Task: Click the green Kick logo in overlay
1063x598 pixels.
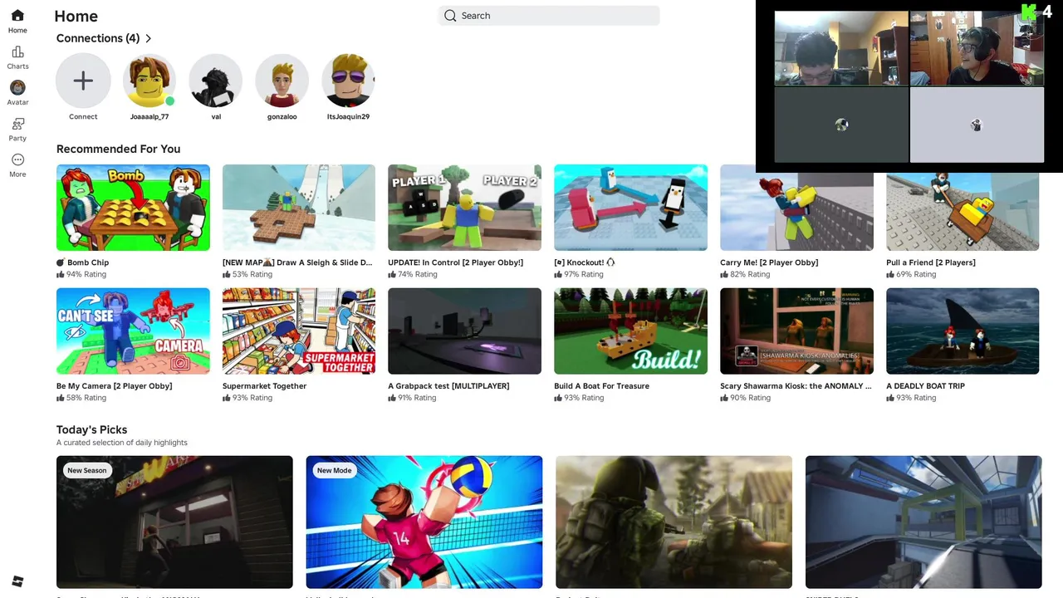Action: coord(1029,12)
